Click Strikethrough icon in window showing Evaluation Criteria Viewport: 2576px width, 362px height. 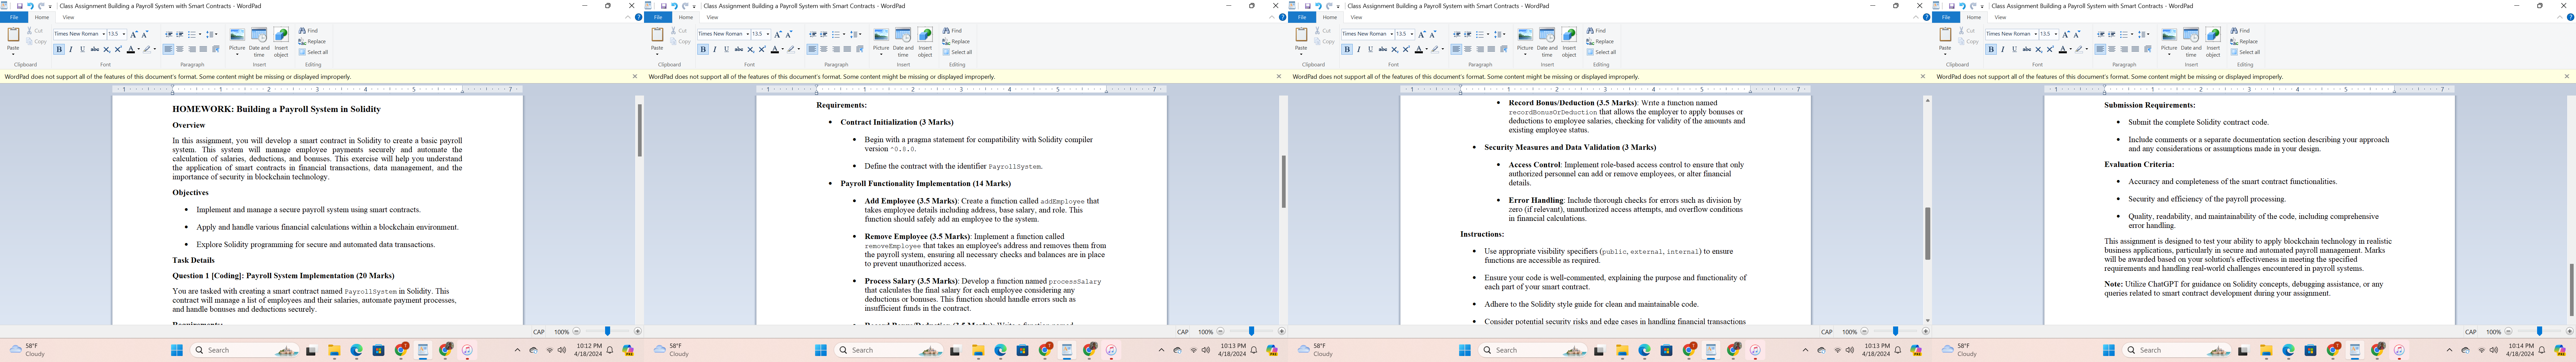click(2027, 49)
